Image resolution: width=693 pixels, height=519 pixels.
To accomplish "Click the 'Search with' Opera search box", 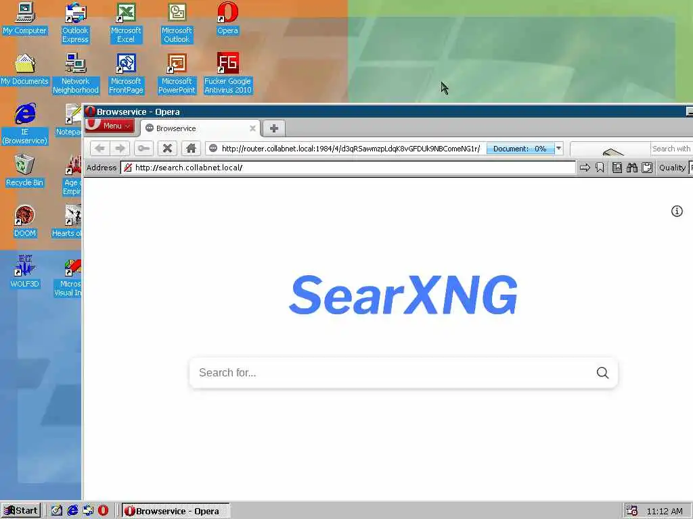I will tap(671, 149).
